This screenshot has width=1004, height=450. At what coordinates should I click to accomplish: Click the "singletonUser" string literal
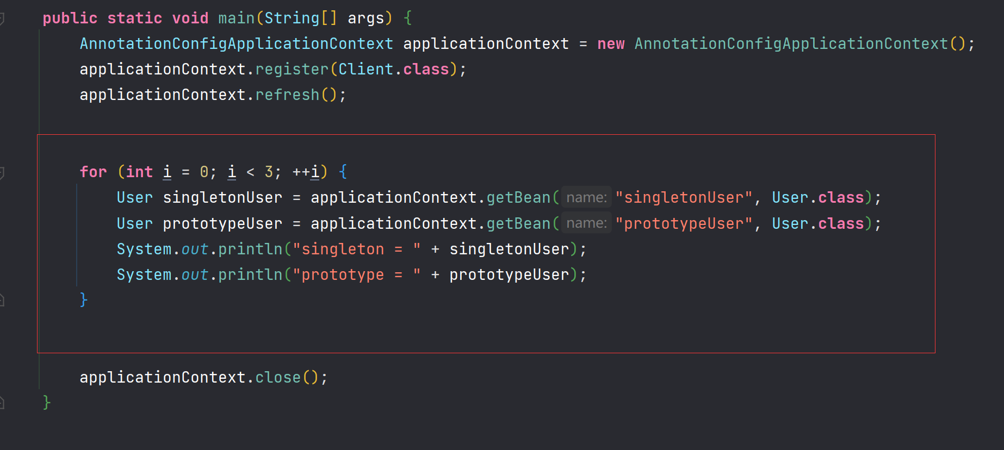(684, 197)
